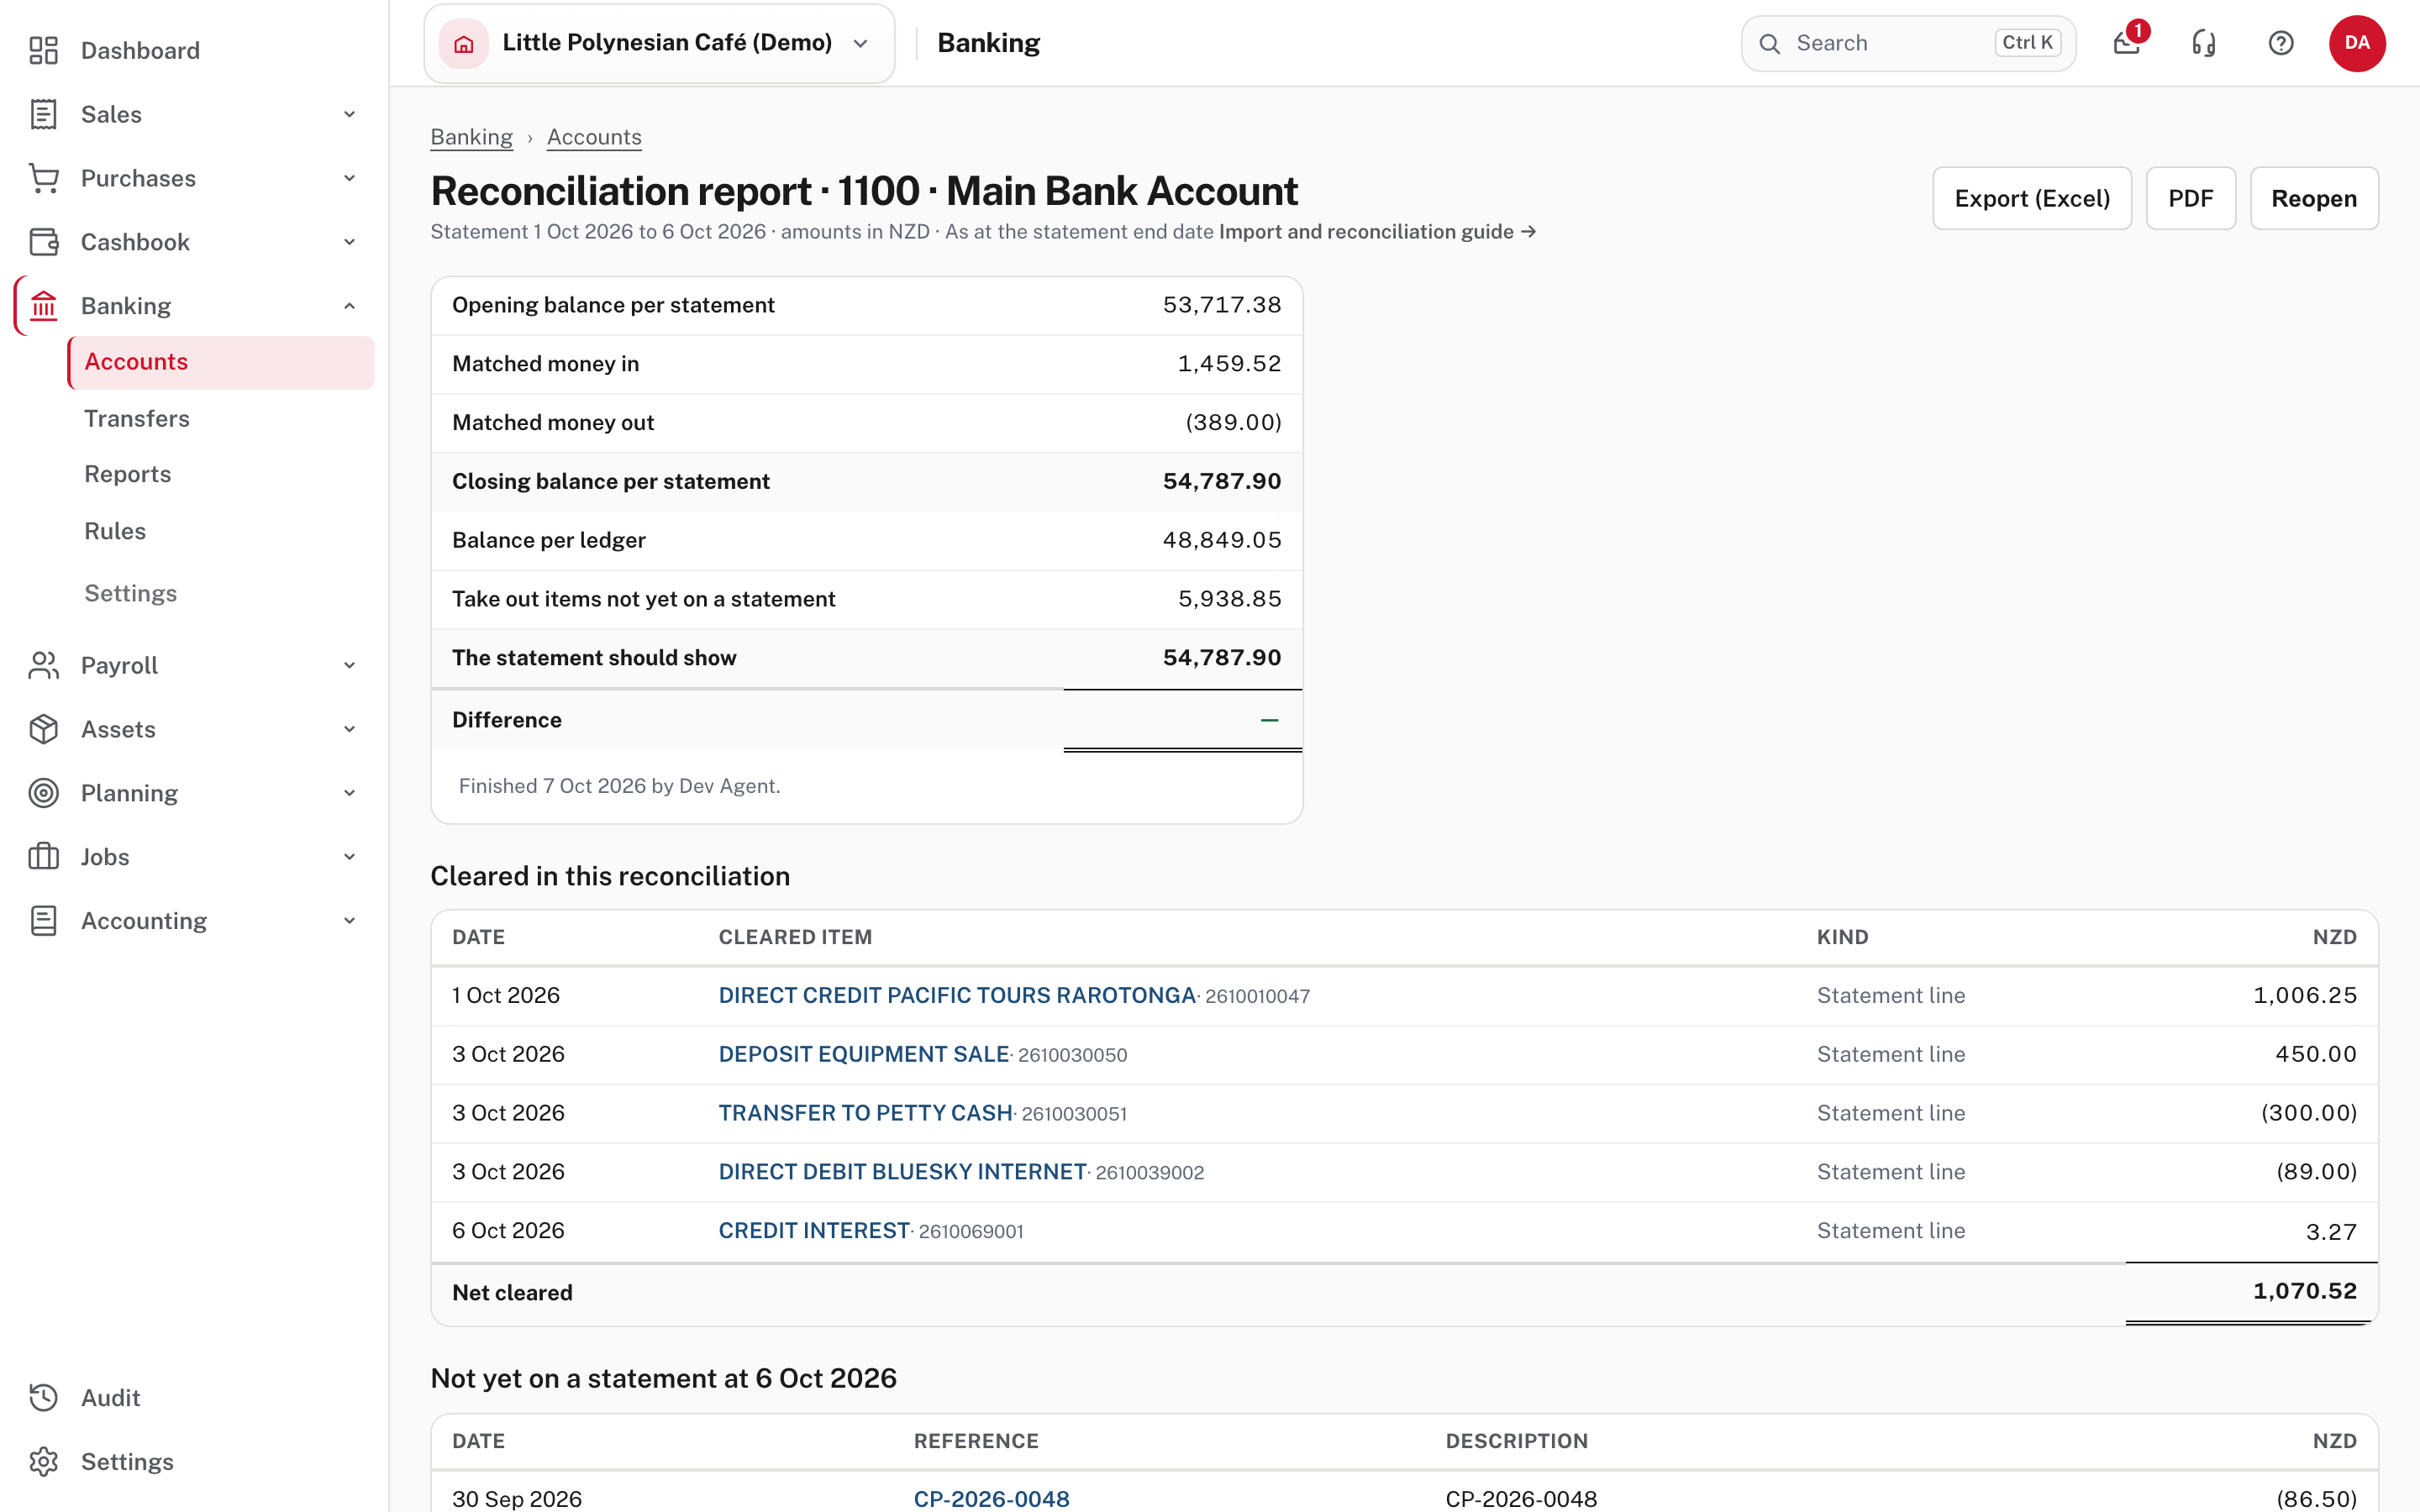Screen dimensions: 2420x1512
Task: Open Settings under Banking submenu
Action: pyautogui.click(x=131, y=593)
